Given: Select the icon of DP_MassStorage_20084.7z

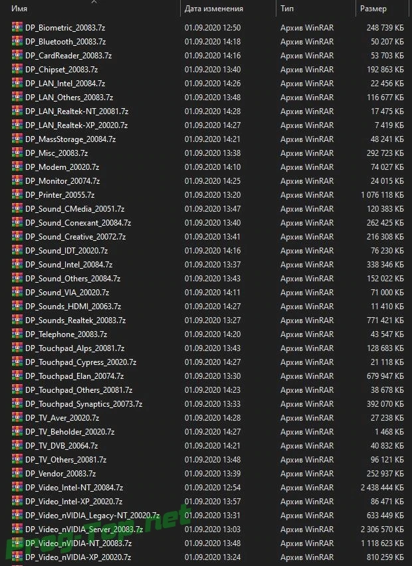Looking at the screenshot, I should click(x=17, y=139).
